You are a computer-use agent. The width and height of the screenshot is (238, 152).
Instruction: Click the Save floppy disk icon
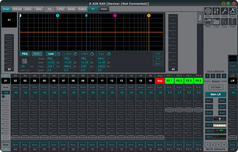pyautogui.click(x=208, y=22)
